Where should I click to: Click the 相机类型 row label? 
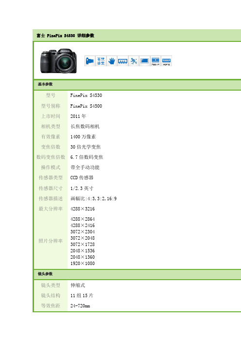click(x=51, y=127)
